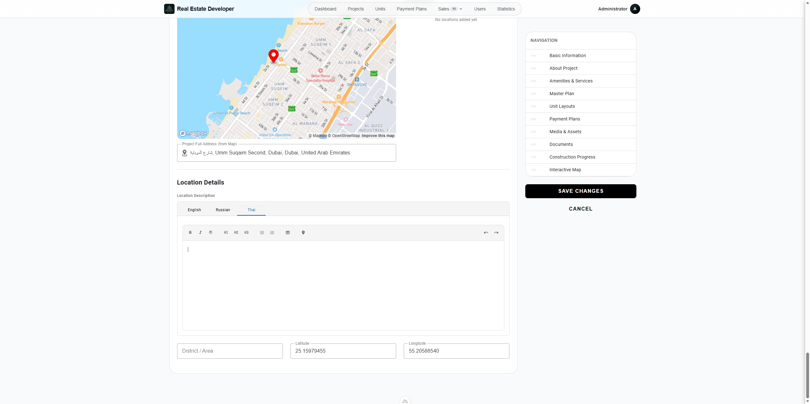Click the Real Estate Developer logo
Image resolution: width=810 pixels, height=404 pixels.
(x=169, y=9)
